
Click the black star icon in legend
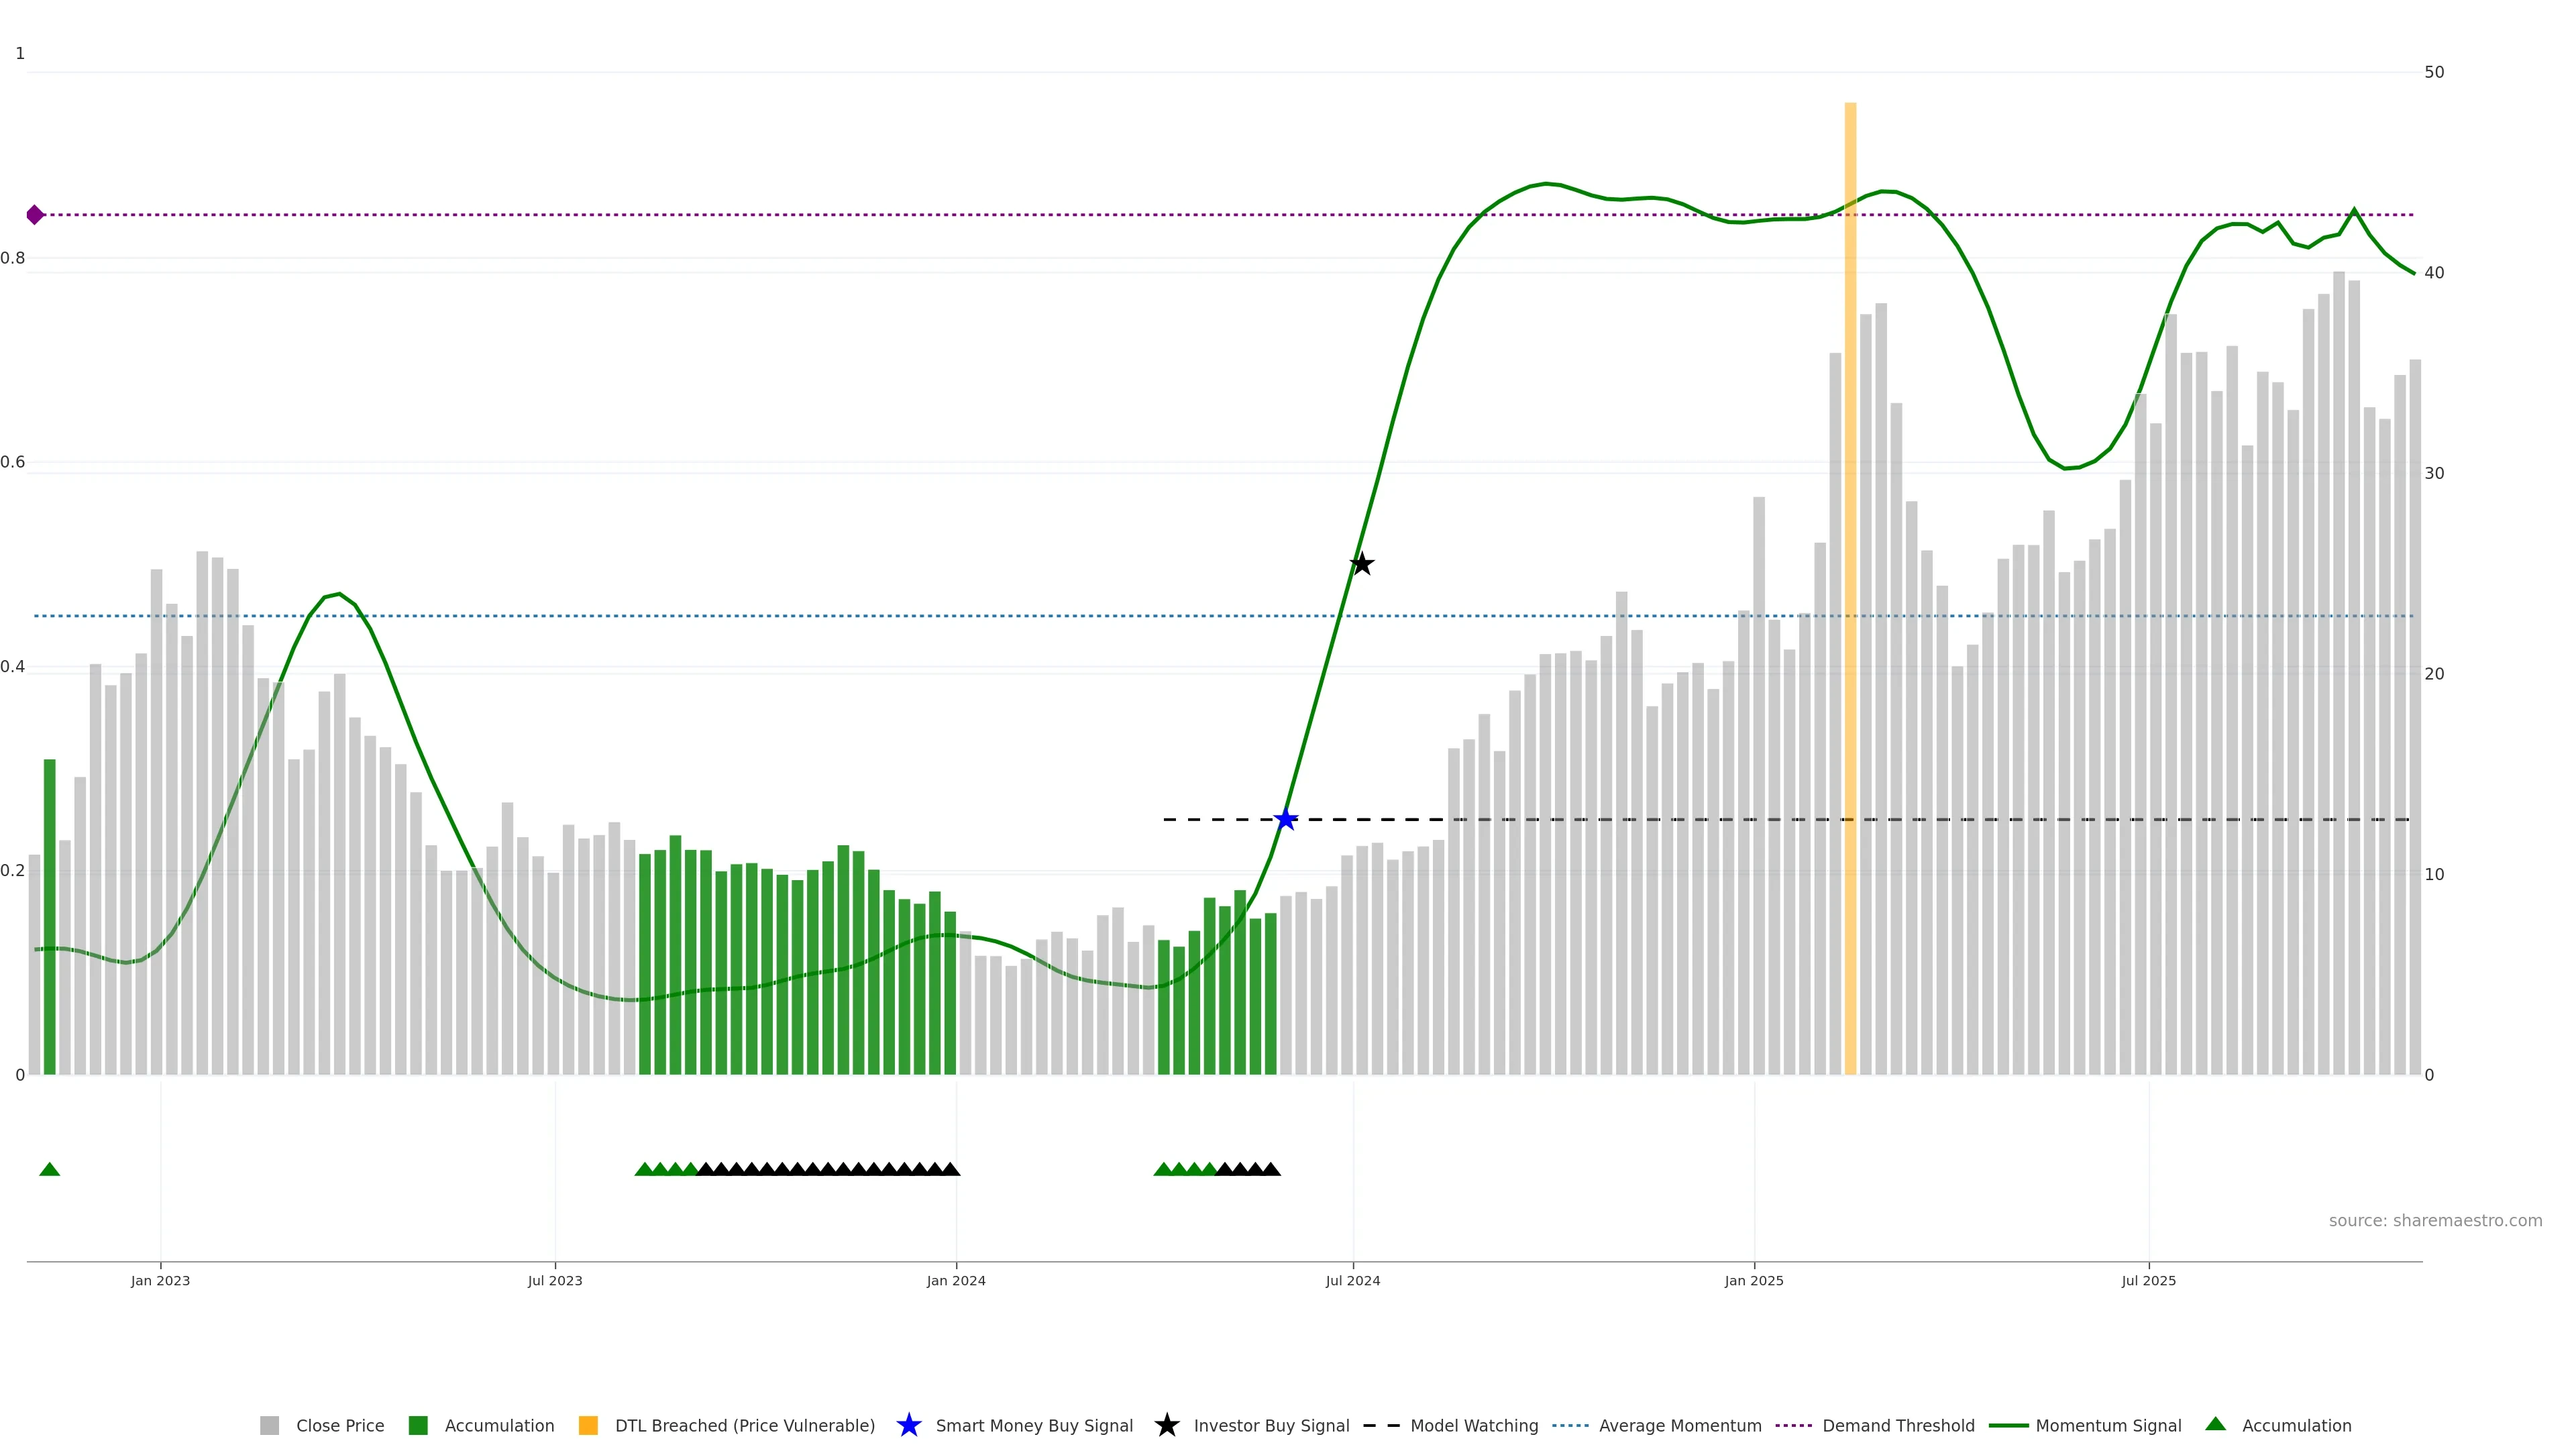pos(1166,1426)
